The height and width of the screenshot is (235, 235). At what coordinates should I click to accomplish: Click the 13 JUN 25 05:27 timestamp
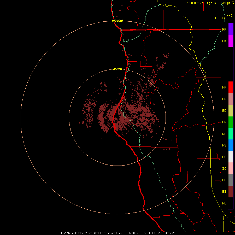(158, 233)
